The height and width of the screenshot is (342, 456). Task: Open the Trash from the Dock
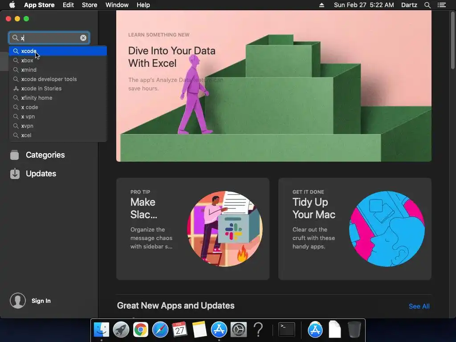point(354,330)
